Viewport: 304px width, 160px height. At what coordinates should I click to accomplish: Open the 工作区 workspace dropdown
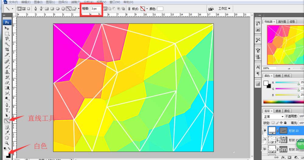224,9
